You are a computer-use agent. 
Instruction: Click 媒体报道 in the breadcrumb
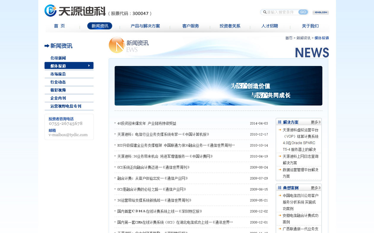pyautogui.click(x=321, y=38)
